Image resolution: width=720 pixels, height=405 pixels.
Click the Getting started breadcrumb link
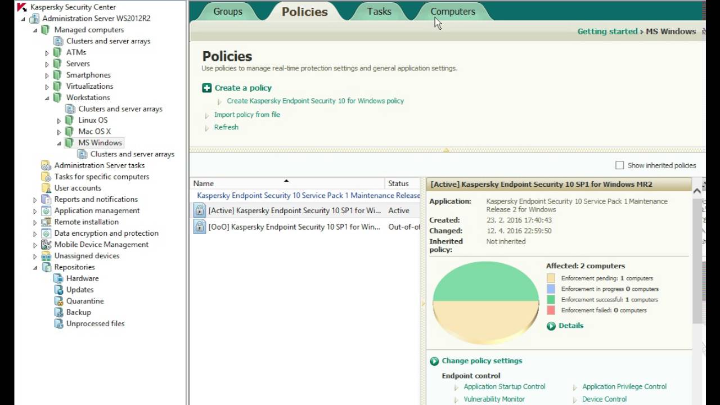coord(607,31)
